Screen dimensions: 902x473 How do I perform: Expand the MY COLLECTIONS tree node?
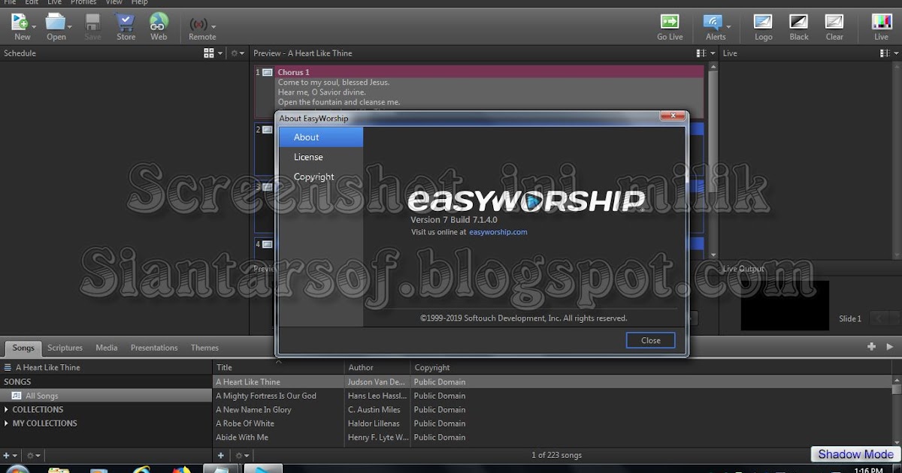7,423
